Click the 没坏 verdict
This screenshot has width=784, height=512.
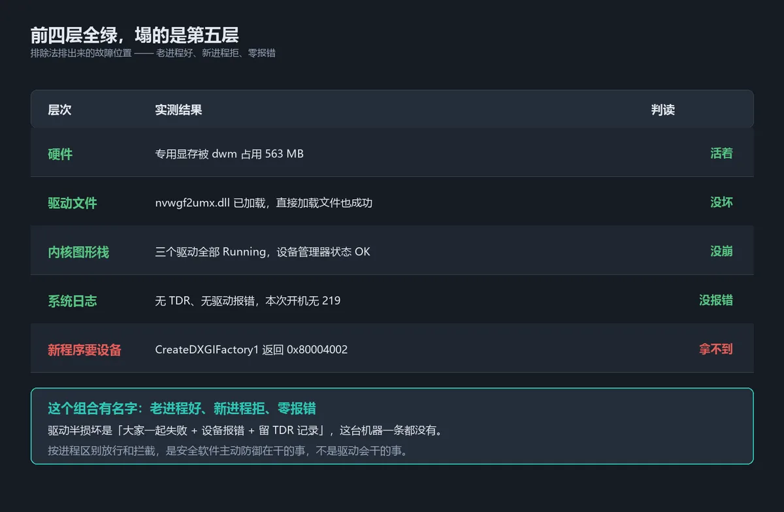tap(721, 202)
